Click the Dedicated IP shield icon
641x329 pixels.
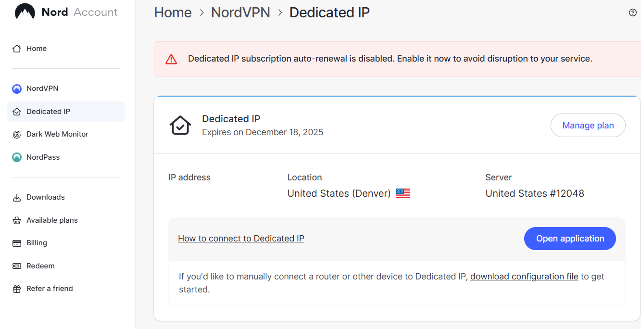tap(180, 125)
